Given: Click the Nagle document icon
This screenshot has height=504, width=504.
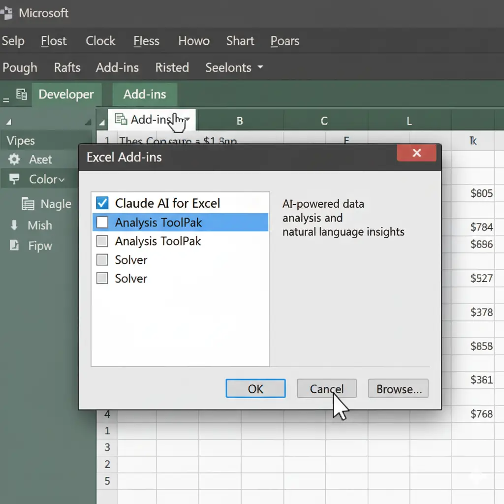Looking at the screenshot, I should (x=27, y=203).
